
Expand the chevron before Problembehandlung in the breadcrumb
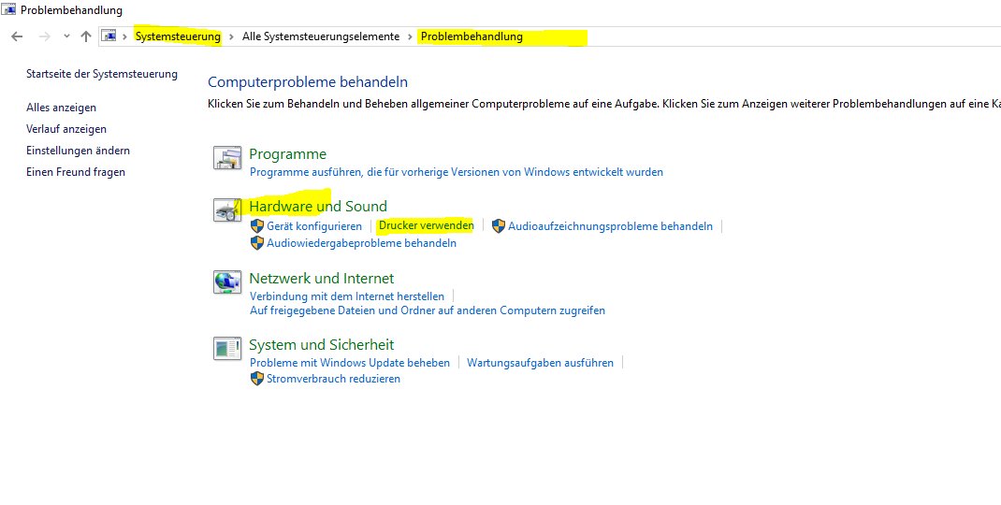click(410, 37)
